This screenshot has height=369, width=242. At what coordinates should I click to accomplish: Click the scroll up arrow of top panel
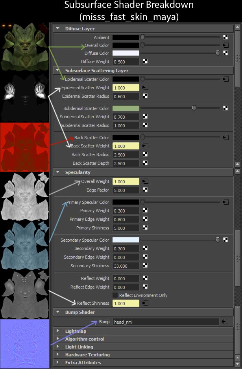click(237, 27)
